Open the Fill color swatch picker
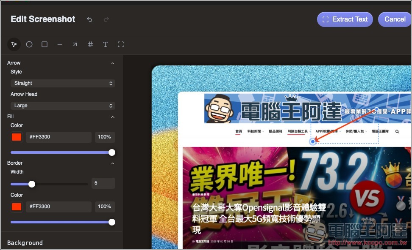Screen dimensions: 412x250 pyautogui.click(x=17, y=137)
